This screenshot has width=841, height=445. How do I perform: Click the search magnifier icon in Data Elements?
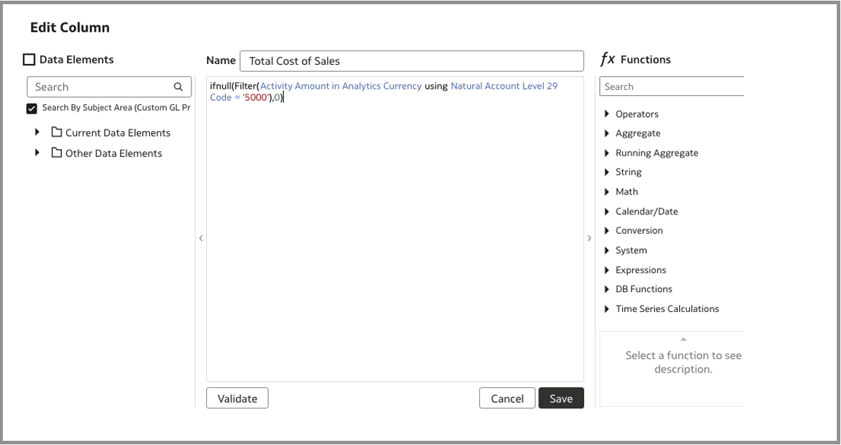click(178, 87)
